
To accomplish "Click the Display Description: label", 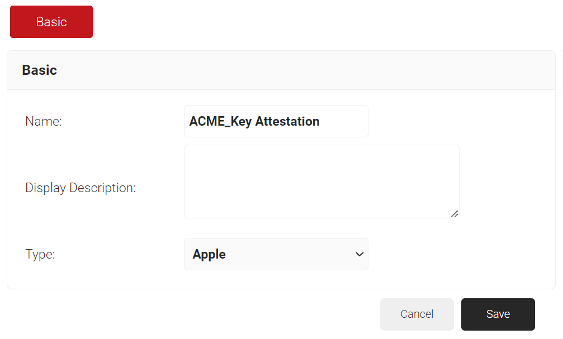I will tap(81, 188).
